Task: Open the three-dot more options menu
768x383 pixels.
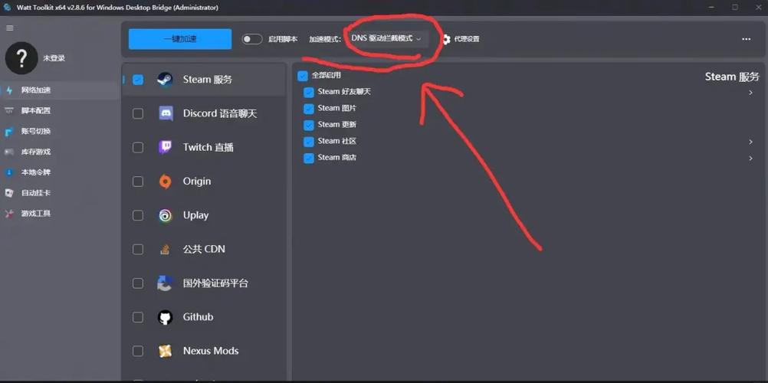Action: pyautogui.click(x=746, y=39)
